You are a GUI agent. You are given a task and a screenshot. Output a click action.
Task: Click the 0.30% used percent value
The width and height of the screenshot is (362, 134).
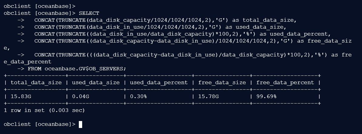pos(138,97)
